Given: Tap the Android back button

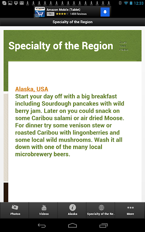Looking at the screenshot, I should [x=42, y=225].
